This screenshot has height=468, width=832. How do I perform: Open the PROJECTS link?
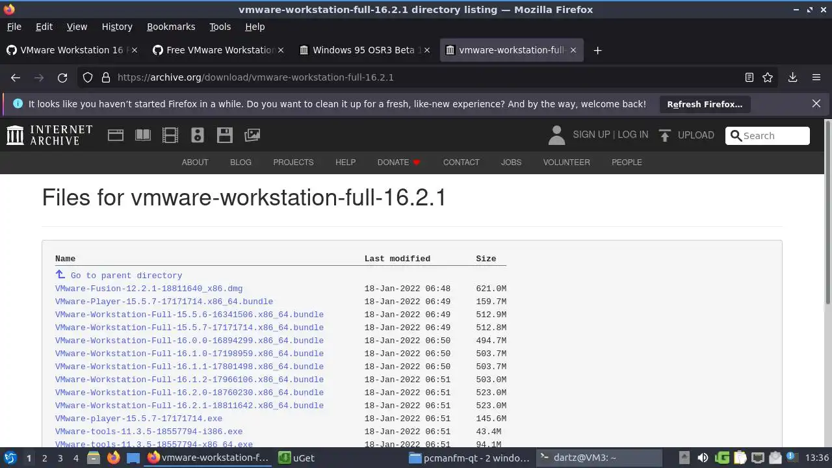coord(293,162)
